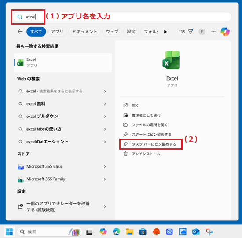Open Outlook from the taskbar
The image size is (242, 238).
coord(196,232)
